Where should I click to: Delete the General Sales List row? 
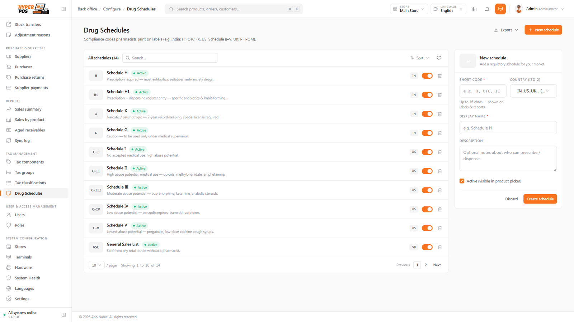click(x=439, y=247)
